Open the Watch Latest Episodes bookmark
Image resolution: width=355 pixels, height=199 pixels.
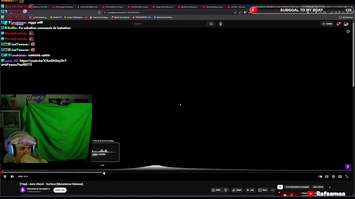pos(120,17)
